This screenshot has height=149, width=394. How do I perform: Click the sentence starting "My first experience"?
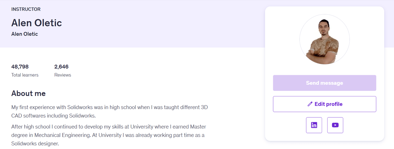tap(110, 107)
